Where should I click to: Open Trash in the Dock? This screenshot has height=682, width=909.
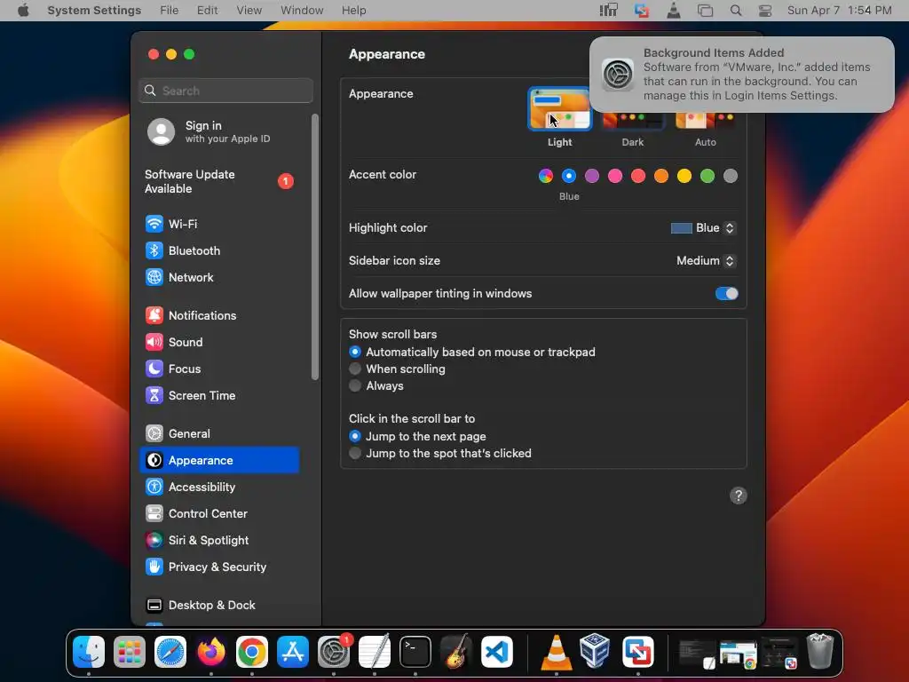point(819,652)
